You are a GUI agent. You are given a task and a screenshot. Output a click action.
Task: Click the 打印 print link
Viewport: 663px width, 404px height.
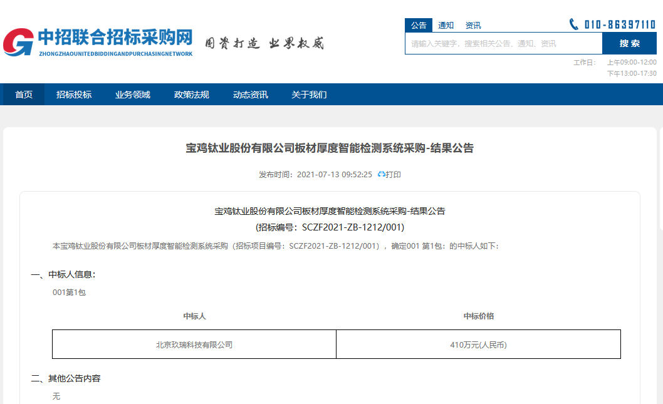[394, 175]
